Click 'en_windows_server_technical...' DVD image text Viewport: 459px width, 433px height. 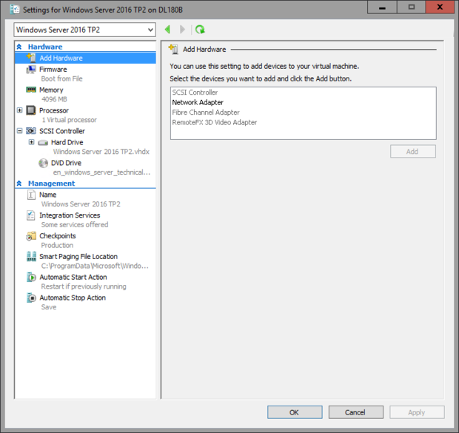[x=101, y=172]
